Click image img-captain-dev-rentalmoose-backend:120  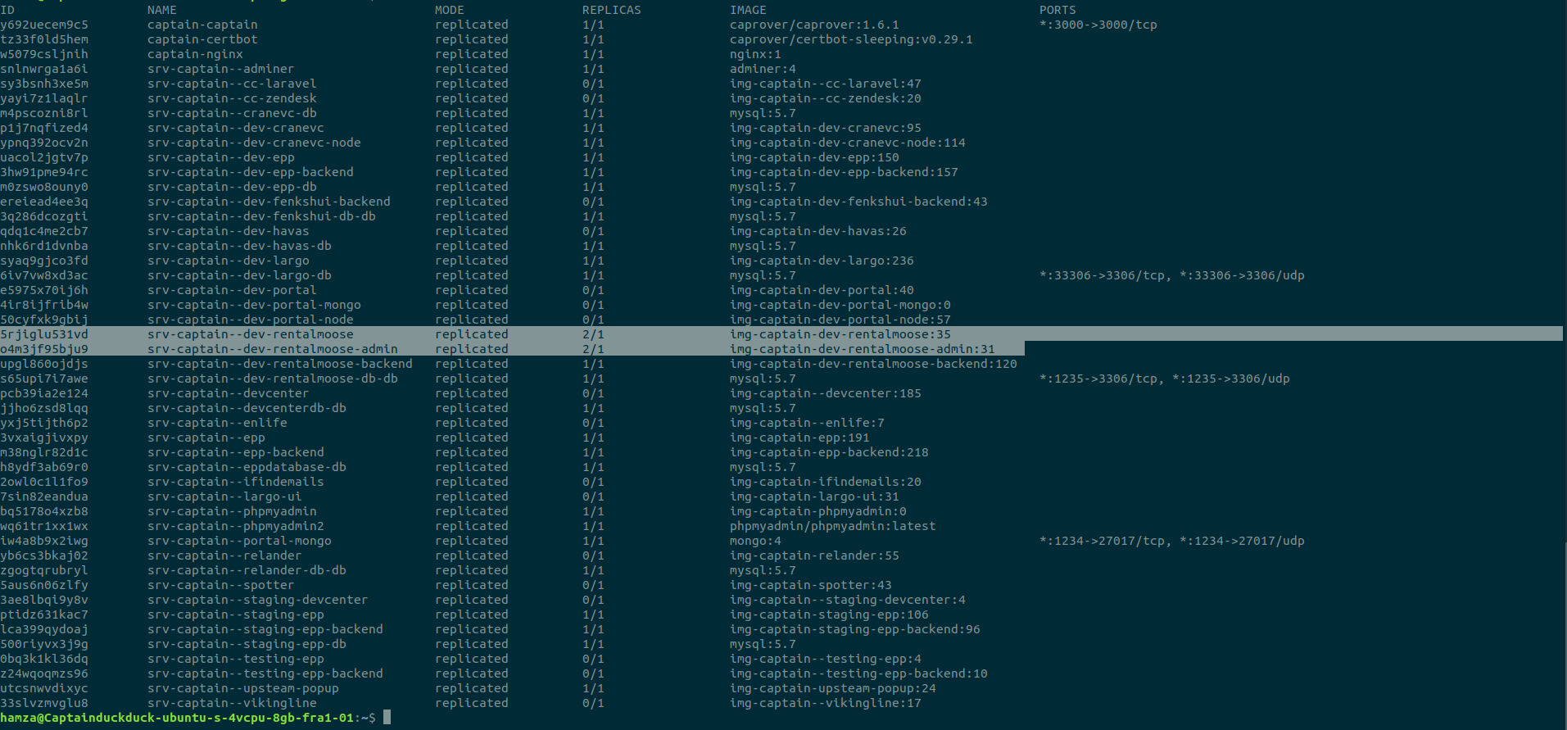pyautogui.click(x=873, y=364)
